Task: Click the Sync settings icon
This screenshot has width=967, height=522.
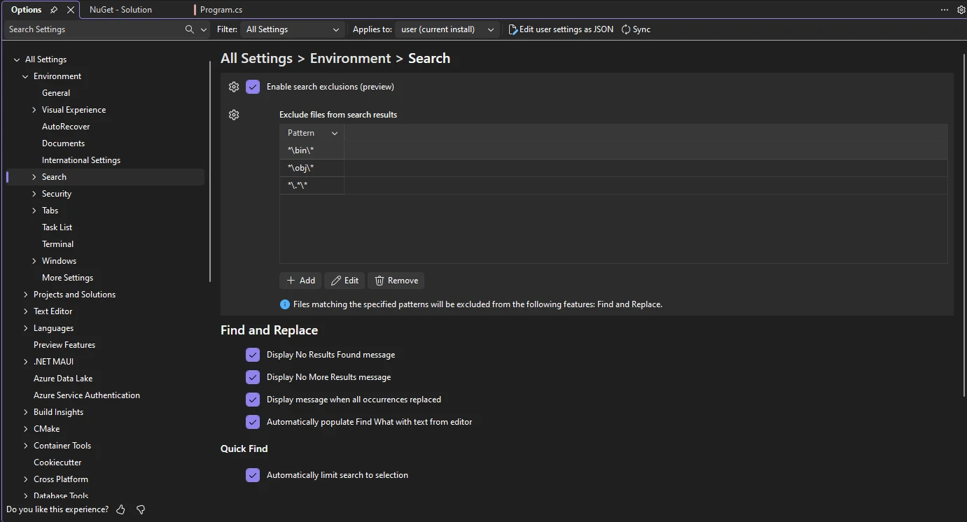Action: coord(626,29)
